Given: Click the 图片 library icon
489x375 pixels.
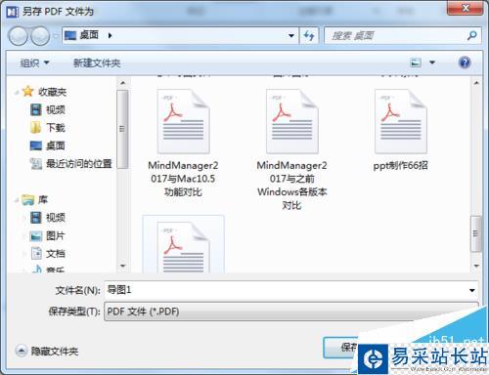Looking at the screenshot, I should (x=36, y=235).
